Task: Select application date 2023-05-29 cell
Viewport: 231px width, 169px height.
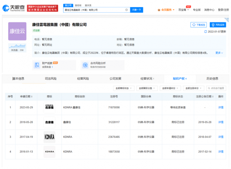Action: click(x=26, y=107)
